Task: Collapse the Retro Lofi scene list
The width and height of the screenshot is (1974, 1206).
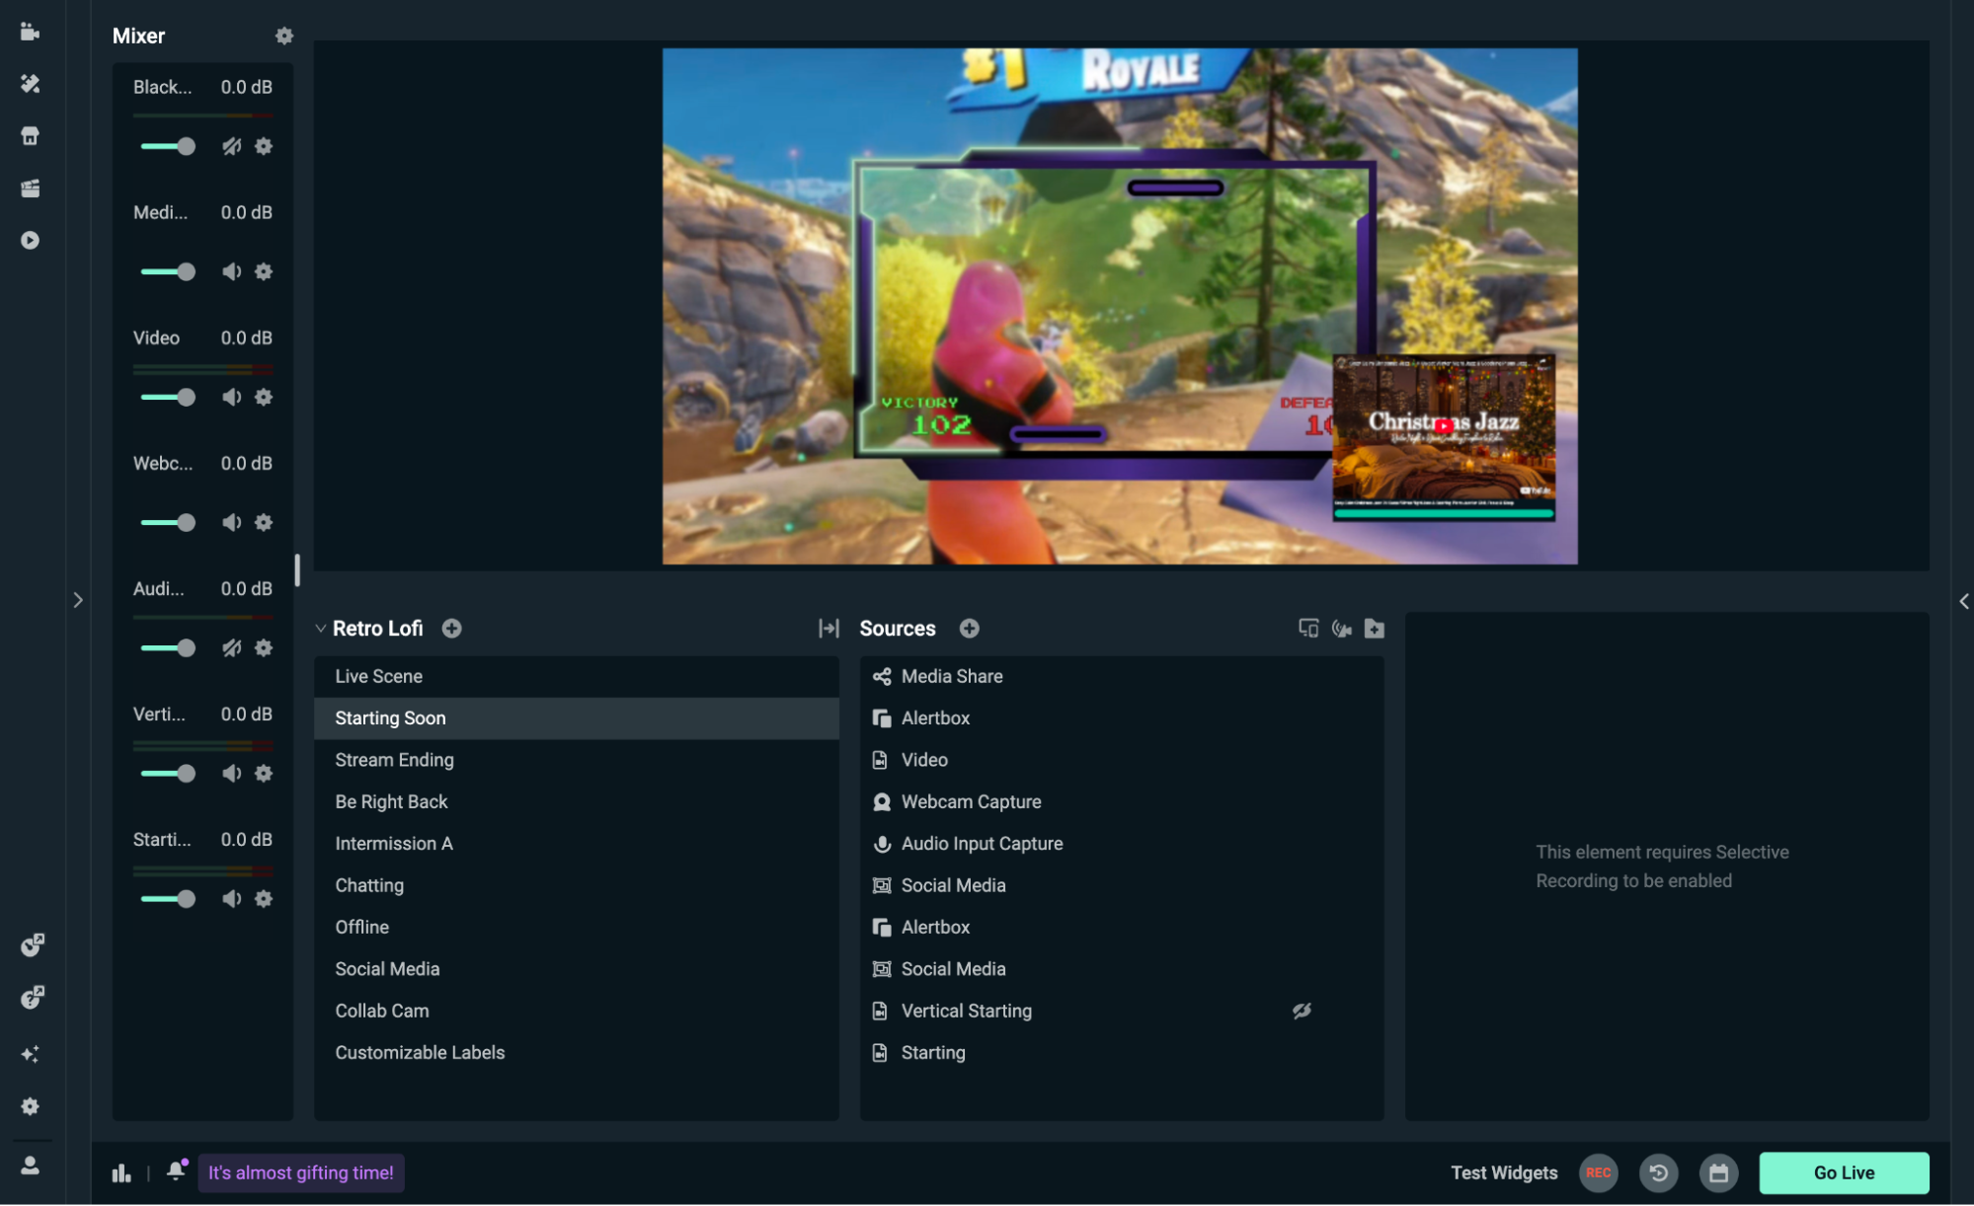Action: 320,628
